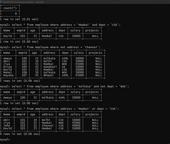The width and height of the screenshot is (170, 144).
Task: Click the 'MySQL 8.0 Command Line Client - Unicode' title
Action: pyautogui.click(x=23, y=2)
